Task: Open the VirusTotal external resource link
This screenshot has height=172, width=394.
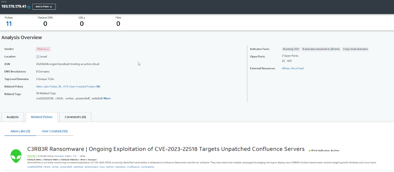Action: click(297, 68)
